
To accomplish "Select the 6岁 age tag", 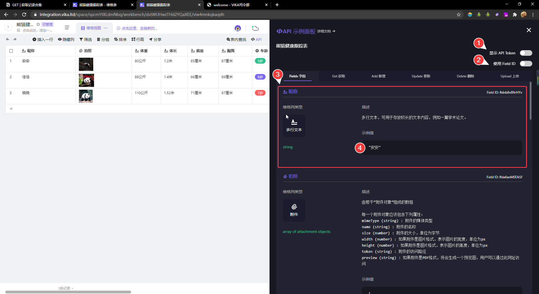I will coord(260,77).
